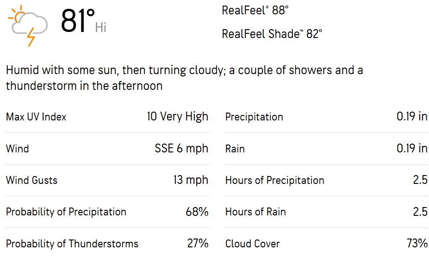Click the humid forecast description text
Screen dimensions: 429x258
(184, 78)
